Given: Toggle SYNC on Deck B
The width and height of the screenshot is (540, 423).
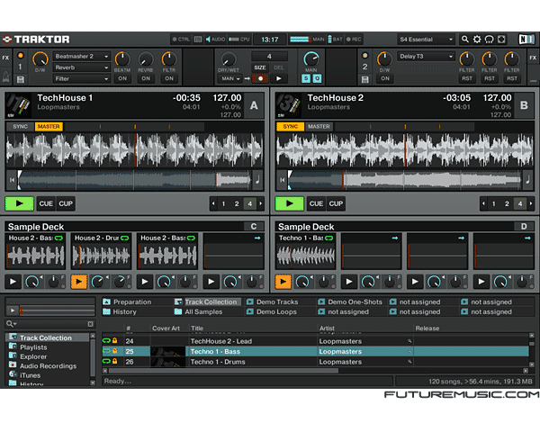Looking at the screenshot, I should 291,126.
